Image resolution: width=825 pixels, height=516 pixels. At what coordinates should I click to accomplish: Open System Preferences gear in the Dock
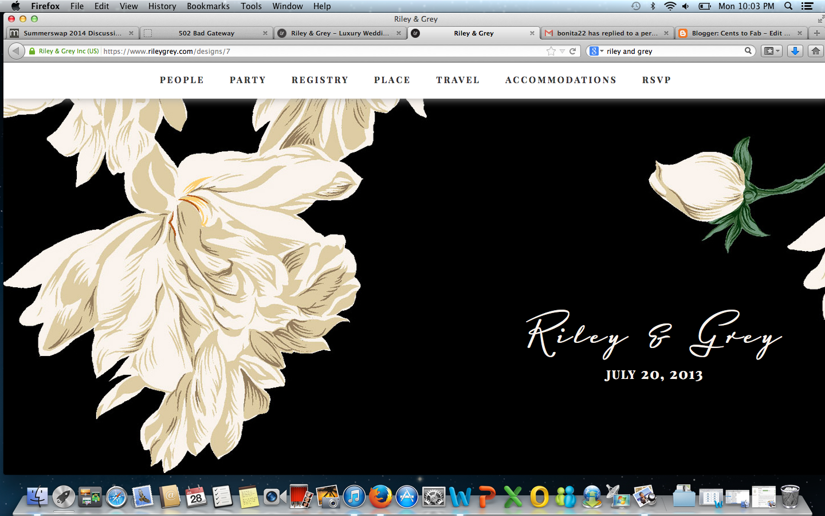click(x=434, y=497)
